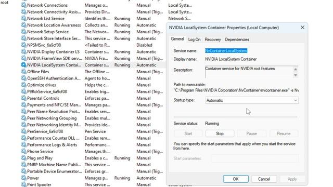Click the Network List Service gear icon
Image resolution: width=333 pixels, height=187 pixels.
click(x=23, y=19)
